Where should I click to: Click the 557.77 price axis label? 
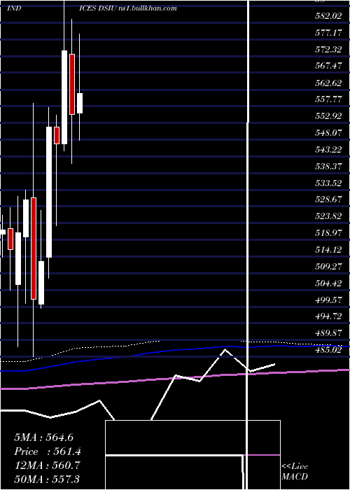(328, 99)
